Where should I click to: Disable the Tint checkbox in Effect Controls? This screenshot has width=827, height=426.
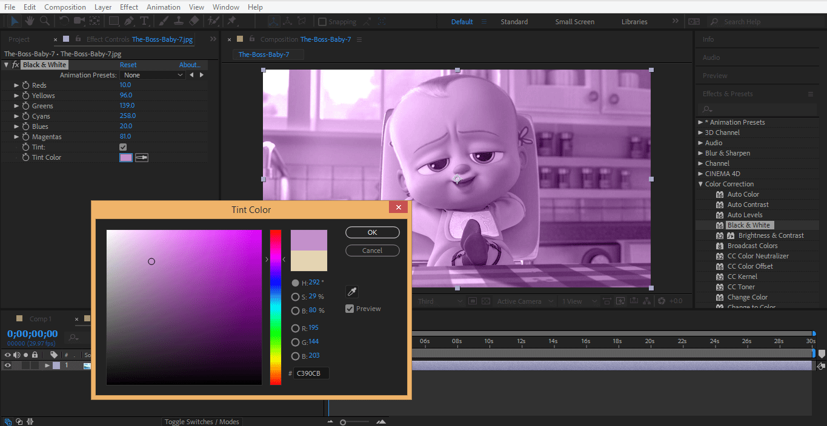[123, 147]
